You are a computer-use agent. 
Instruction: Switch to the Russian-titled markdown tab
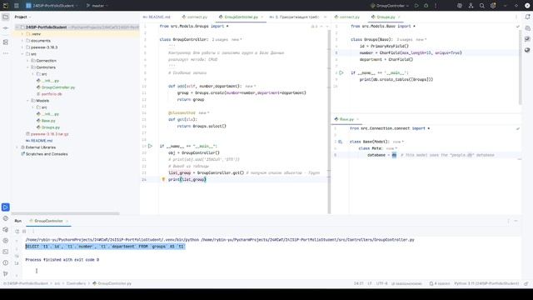point(294,17)
